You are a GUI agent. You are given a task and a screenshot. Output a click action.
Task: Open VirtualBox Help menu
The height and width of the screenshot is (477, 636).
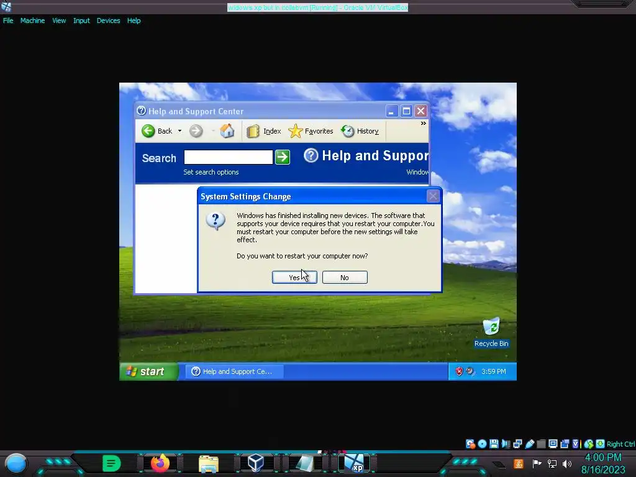point(134,20)
